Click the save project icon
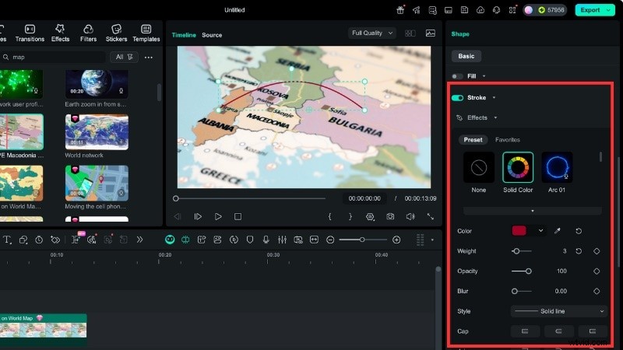 (x=464, y=10)
